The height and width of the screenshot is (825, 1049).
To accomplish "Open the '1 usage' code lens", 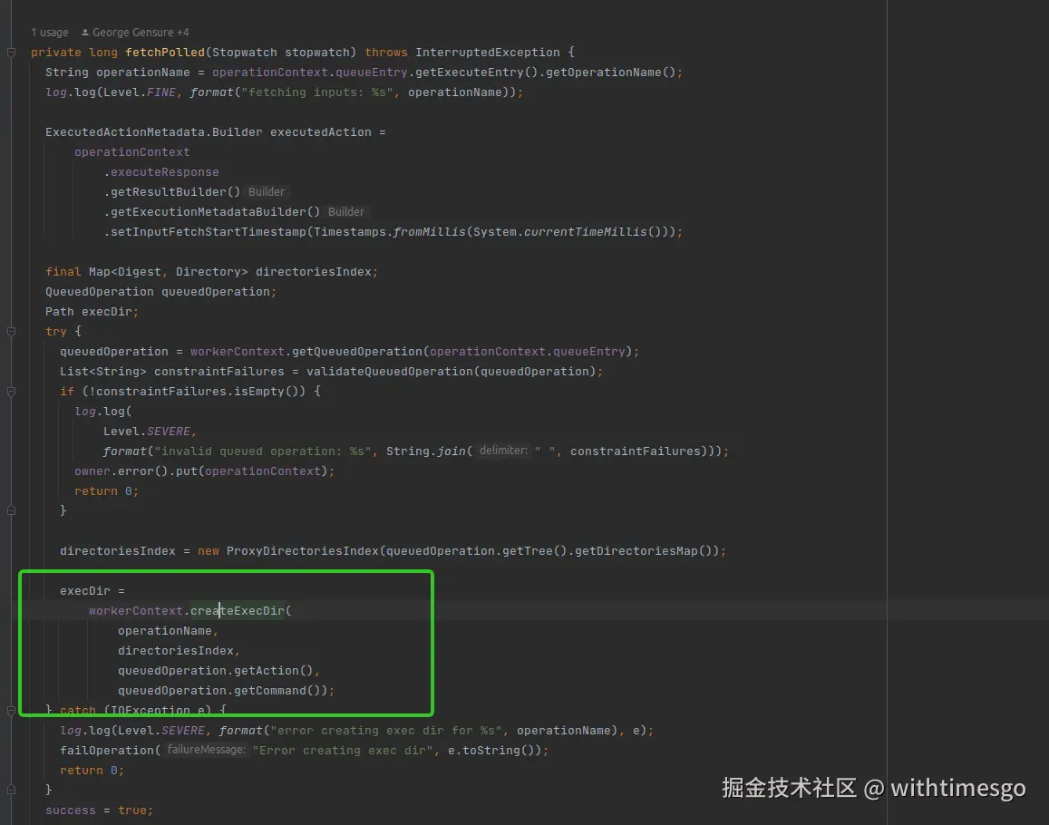I will click(x=50, y=32).
